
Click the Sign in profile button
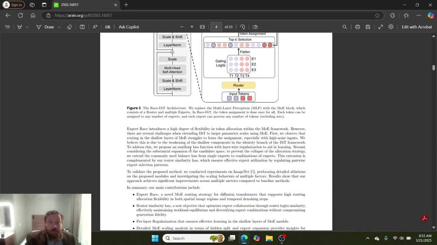click(x=13, y=5)
